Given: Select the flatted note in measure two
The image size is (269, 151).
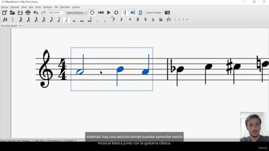Looking at the screenshot, I should click(x=180, y=69).
